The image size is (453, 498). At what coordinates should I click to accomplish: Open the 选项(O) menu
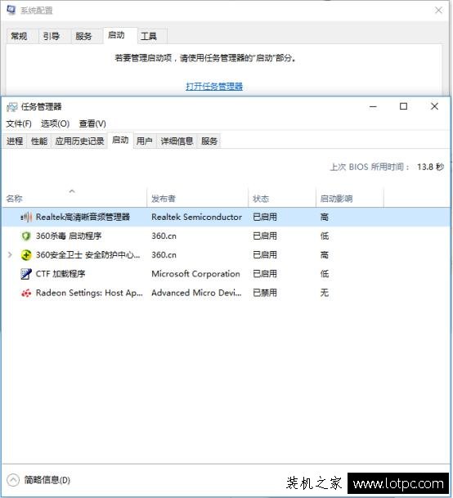tap(56, 123)
